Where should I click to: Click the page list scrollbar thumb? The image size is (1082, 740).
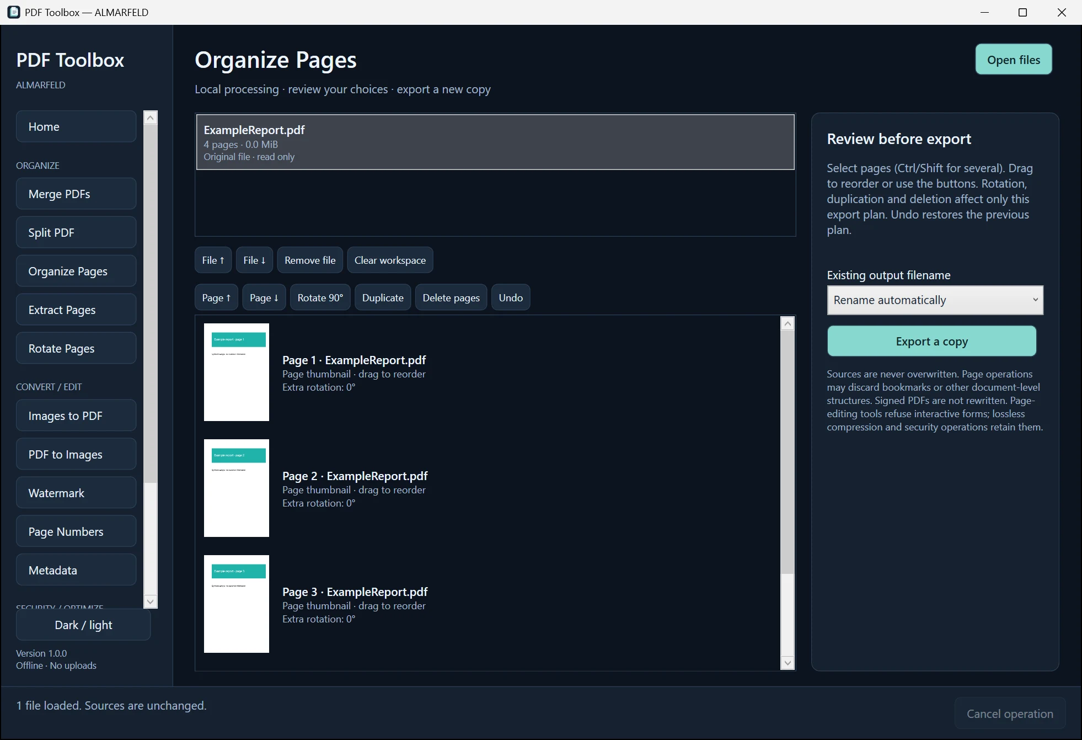pos(788,452)
